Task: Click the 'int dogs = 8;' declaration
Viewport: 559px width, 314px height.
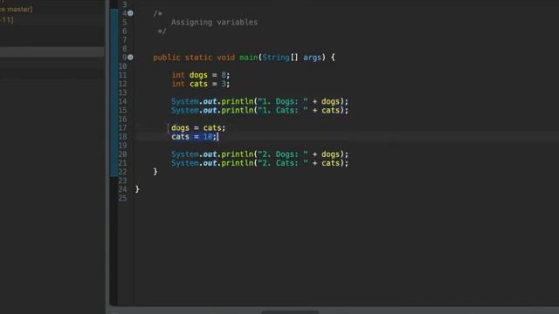Action: click(x=201, y=75)
